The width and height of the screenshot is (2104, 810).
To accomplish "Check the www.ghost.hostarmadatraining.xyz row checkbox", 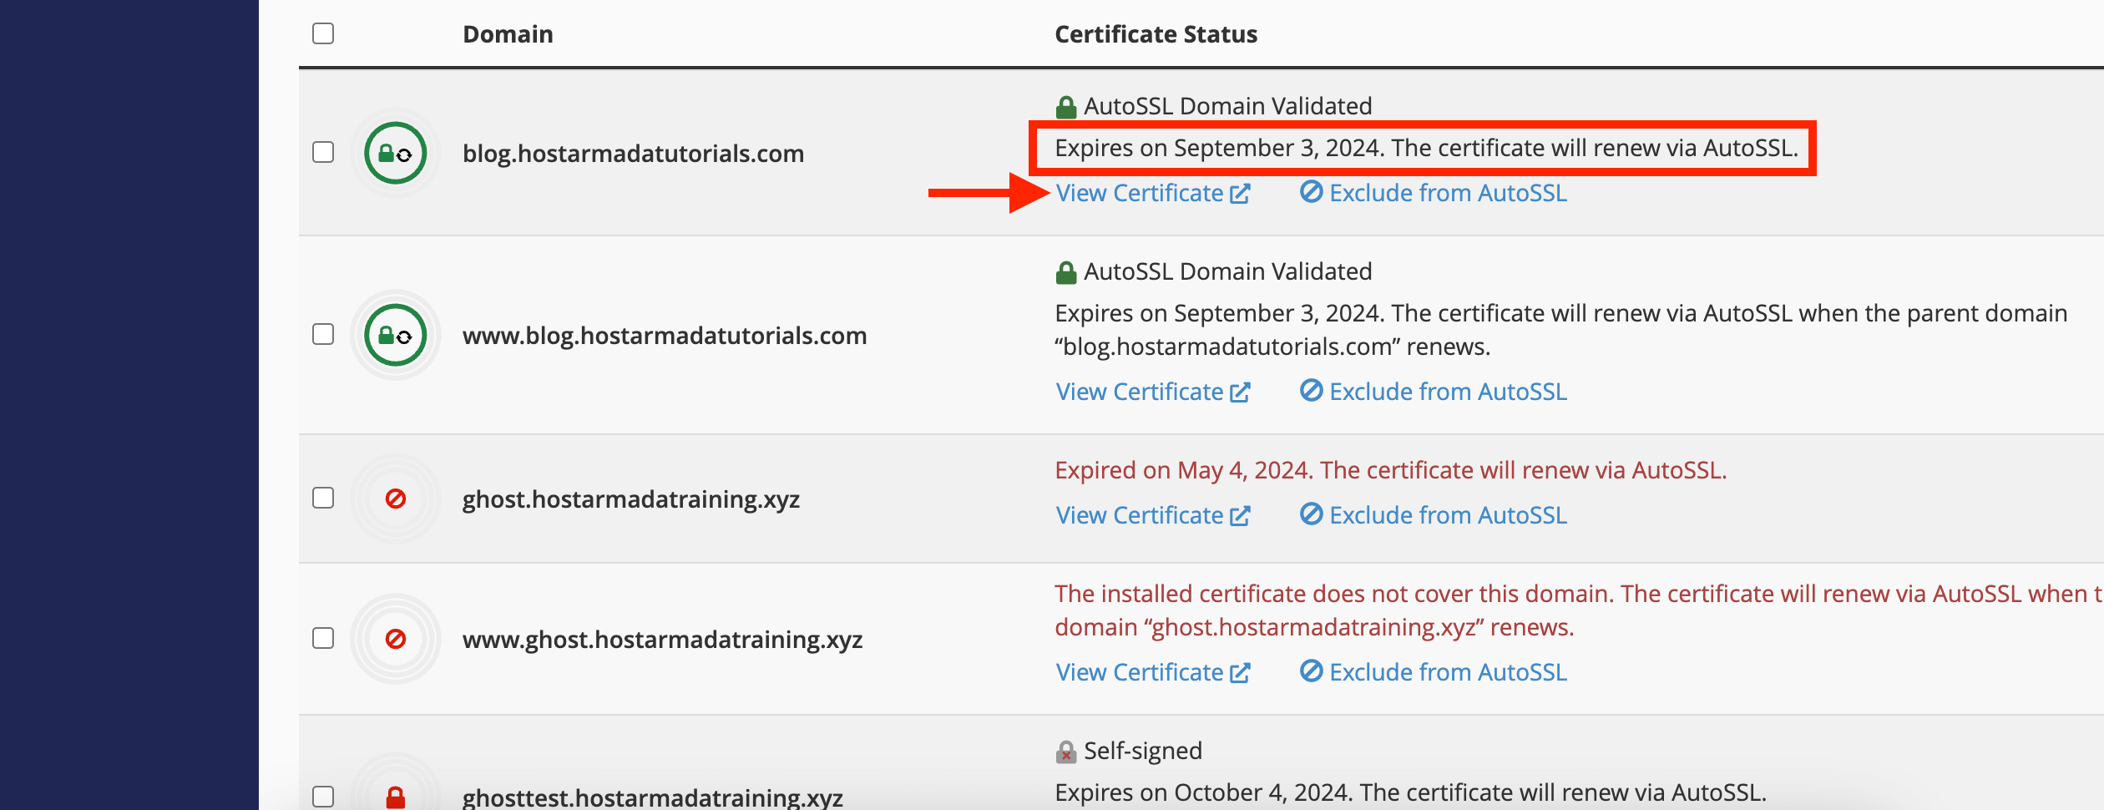I will click(x=323, y=638).
